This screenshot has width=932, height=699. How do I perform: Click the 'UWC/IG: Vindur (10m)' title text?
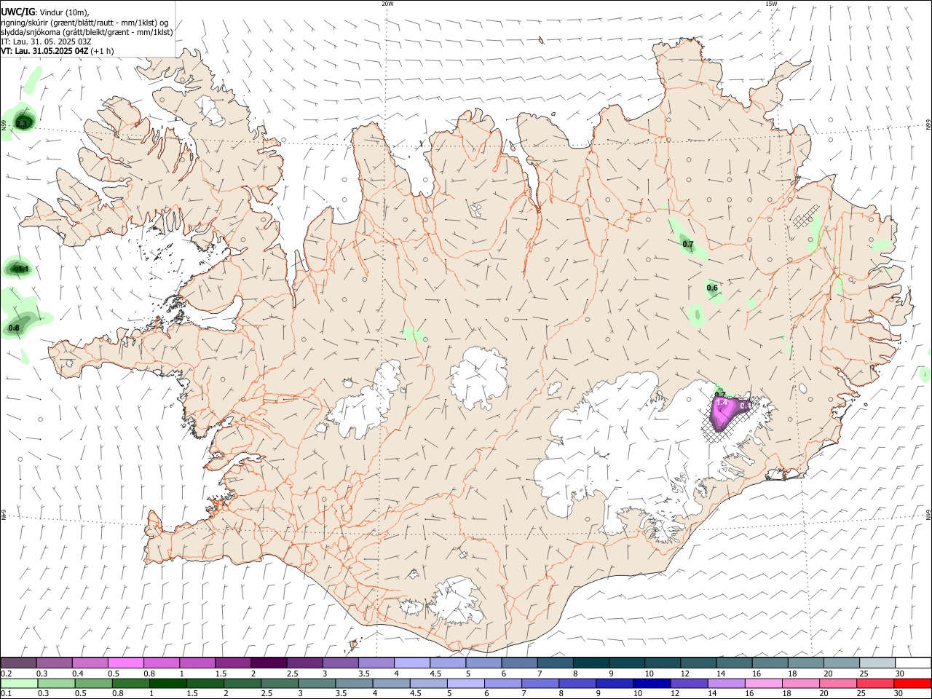click(x=45, y=12)
